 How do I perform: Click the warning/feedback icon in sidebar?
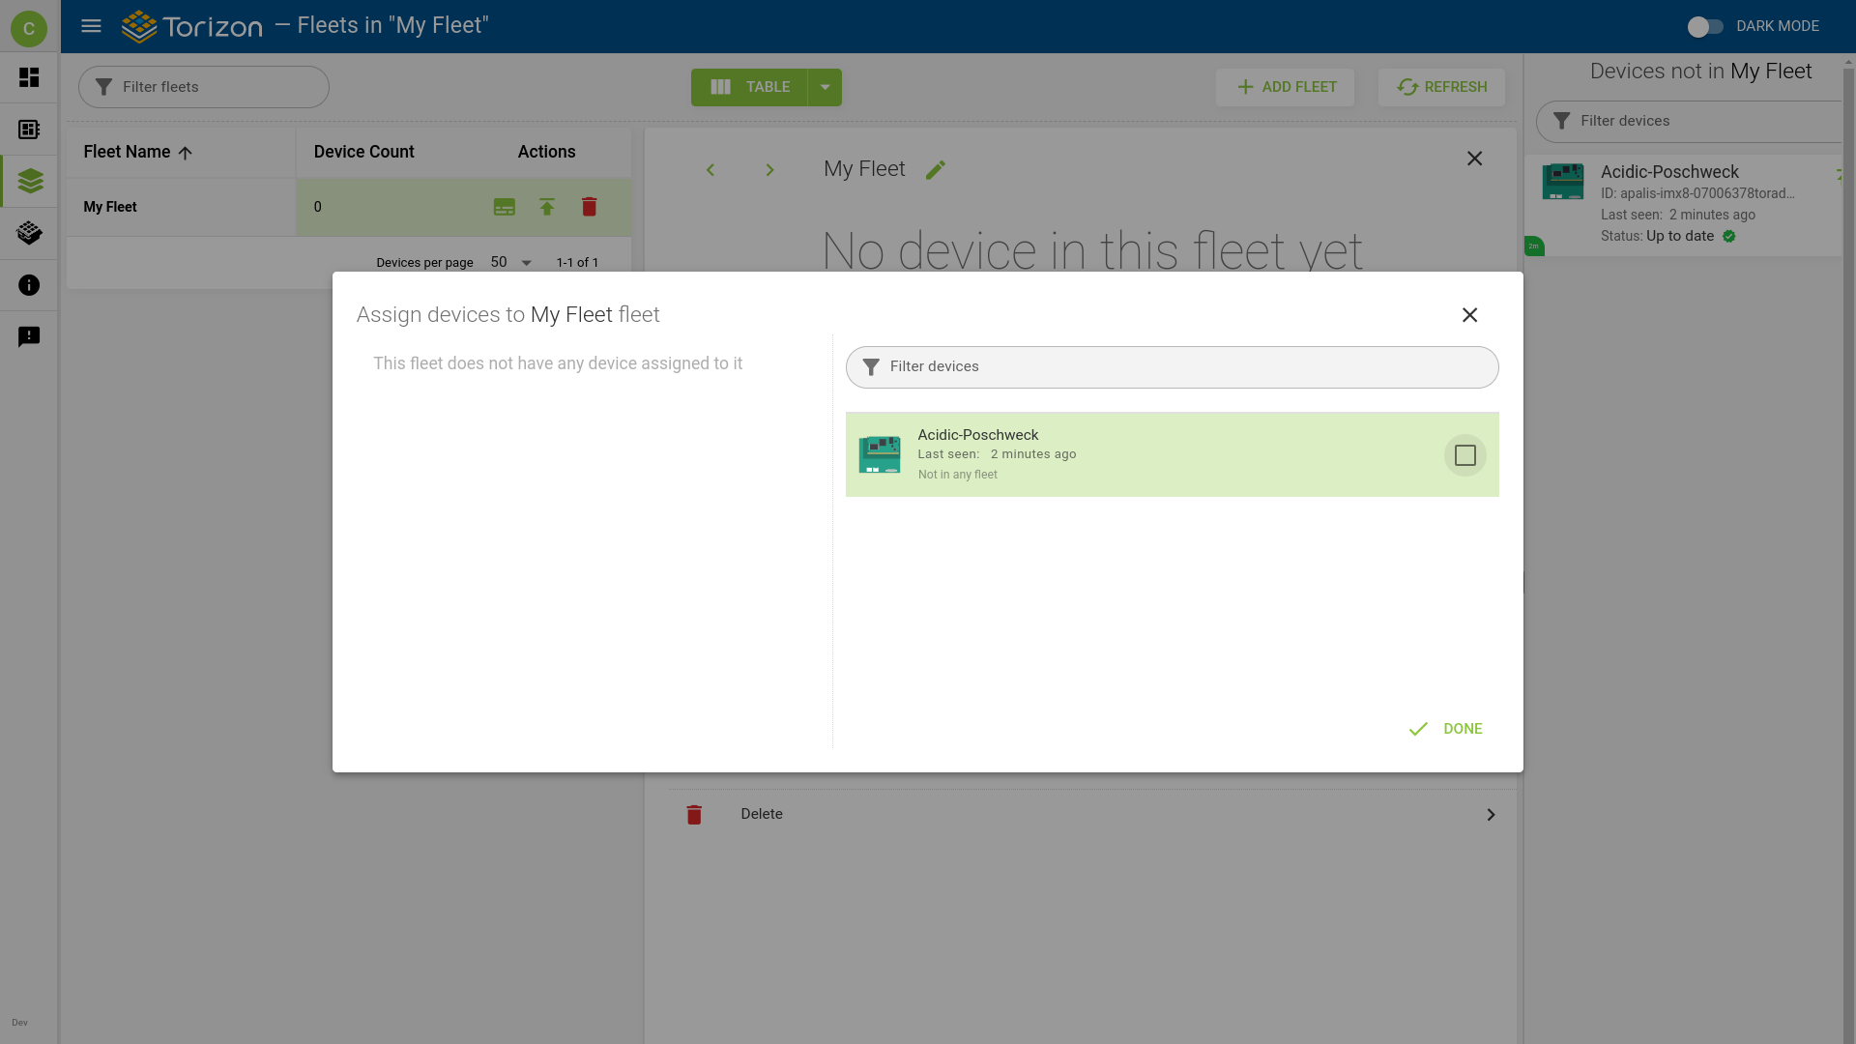(x=29, y=336)
